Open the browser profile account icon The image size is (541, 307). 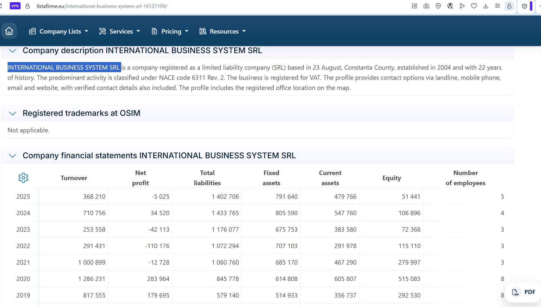point(509,6)
